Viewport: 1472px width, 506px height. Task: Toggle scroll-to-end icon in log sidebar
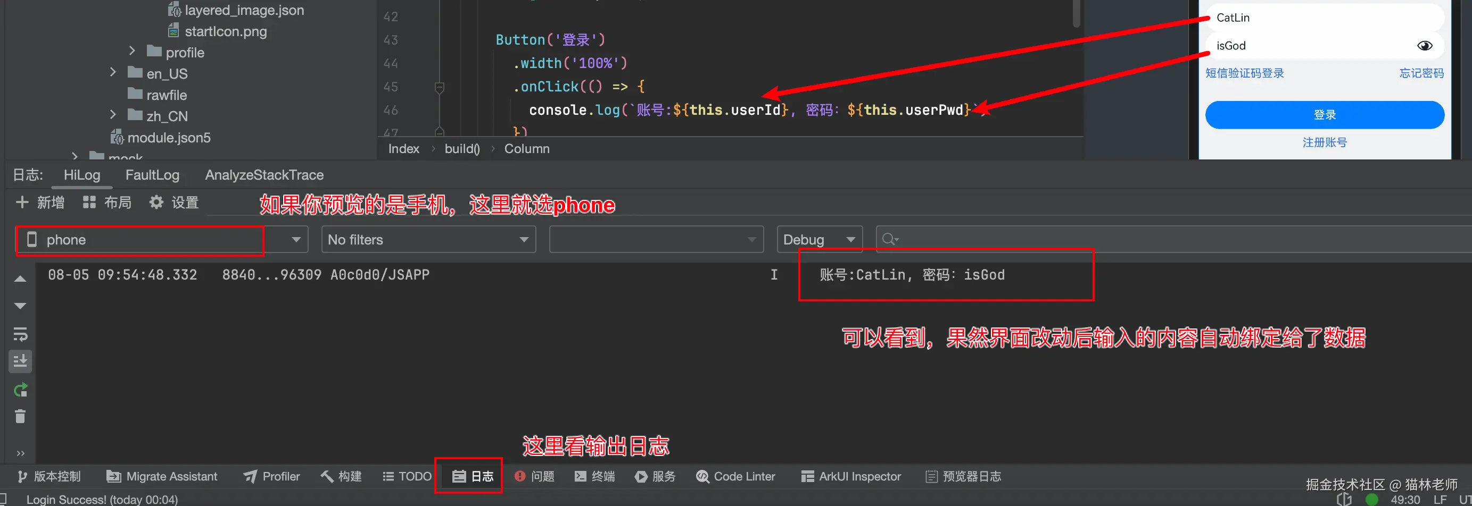[20, 361]
